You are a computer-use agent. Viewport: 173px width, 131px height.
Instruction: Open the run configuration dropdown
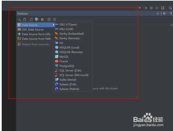point(140,8)
